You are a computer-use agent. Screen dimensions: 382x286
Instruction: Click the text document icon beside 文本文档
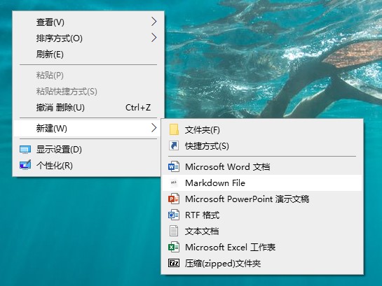(x=174, y=231)
